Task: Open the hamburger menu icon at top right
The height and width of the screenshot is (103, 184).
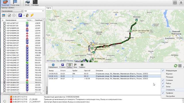Action: tap(181, 3)
